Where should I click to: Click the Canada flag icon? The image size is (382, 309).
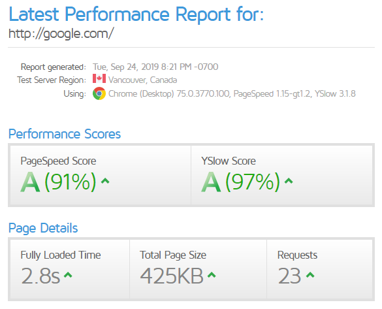coord(99,78)
